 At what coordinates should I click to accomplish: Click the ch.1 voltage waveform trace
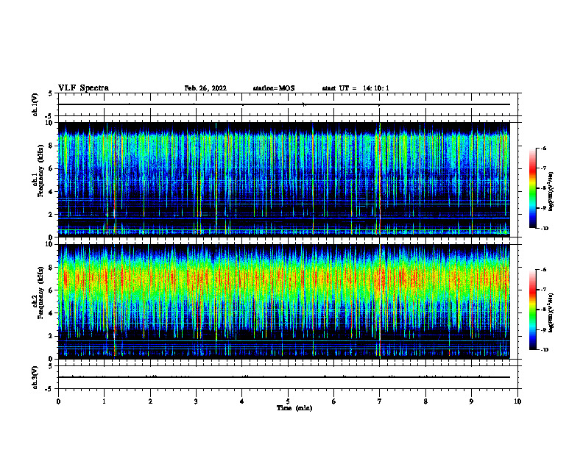[283, 104]
